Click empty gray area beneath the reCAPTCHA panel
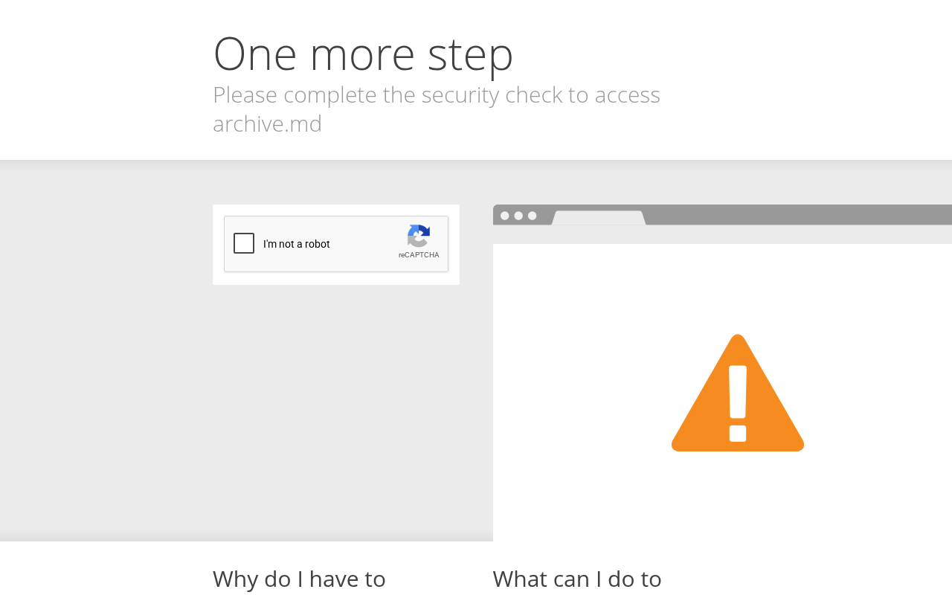Screen dimensions: 952x595 coord(336,409)
